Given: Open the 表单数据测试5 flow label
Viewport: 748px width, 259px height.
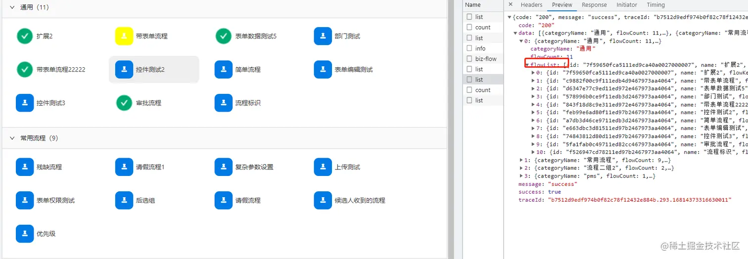Looking at the screenshot, I should point(256,36).
